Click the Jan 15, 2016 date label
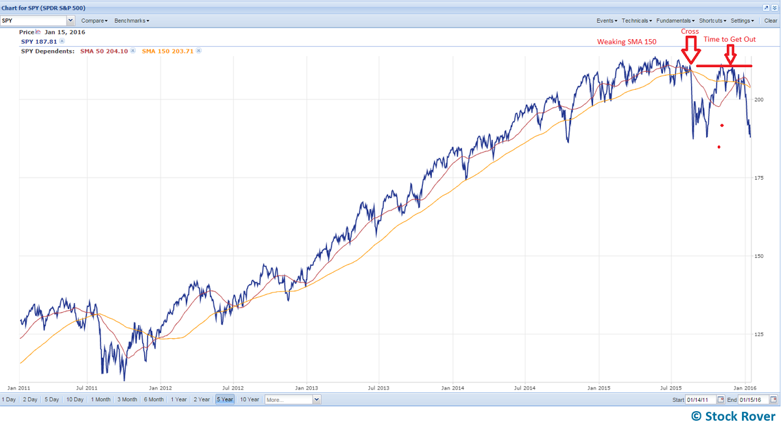 (x=65, y=32)
